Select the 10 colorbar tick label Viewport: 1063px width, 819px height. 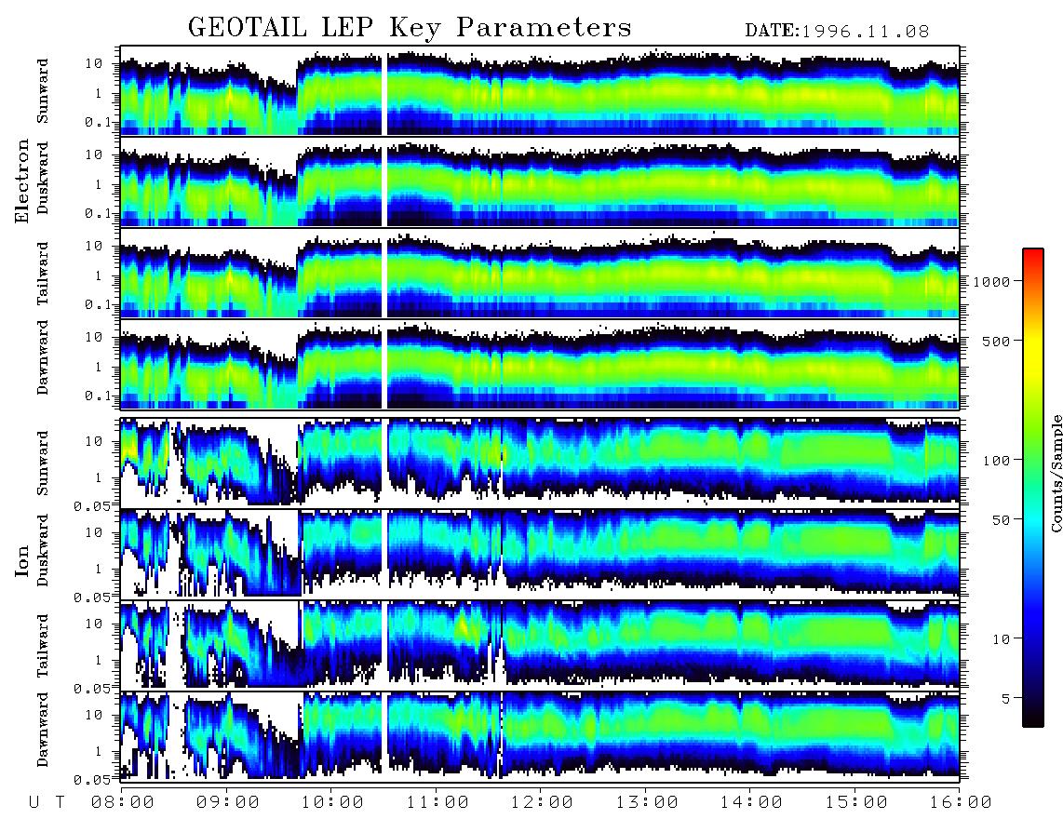[1000, 639]
